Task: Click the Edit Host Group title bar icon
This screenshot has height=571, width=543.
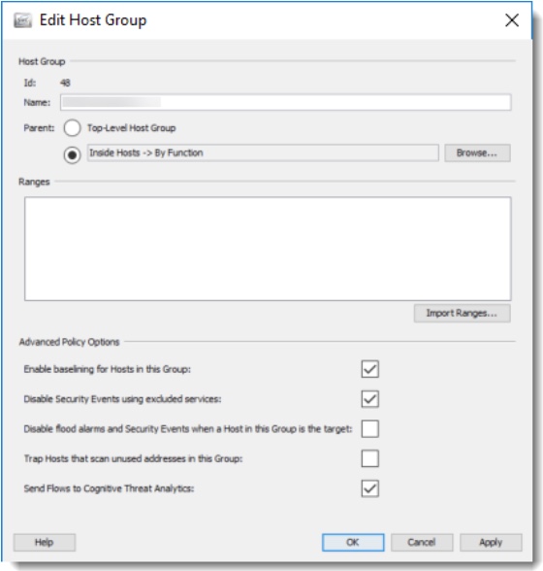Action: tap(22, 20)
